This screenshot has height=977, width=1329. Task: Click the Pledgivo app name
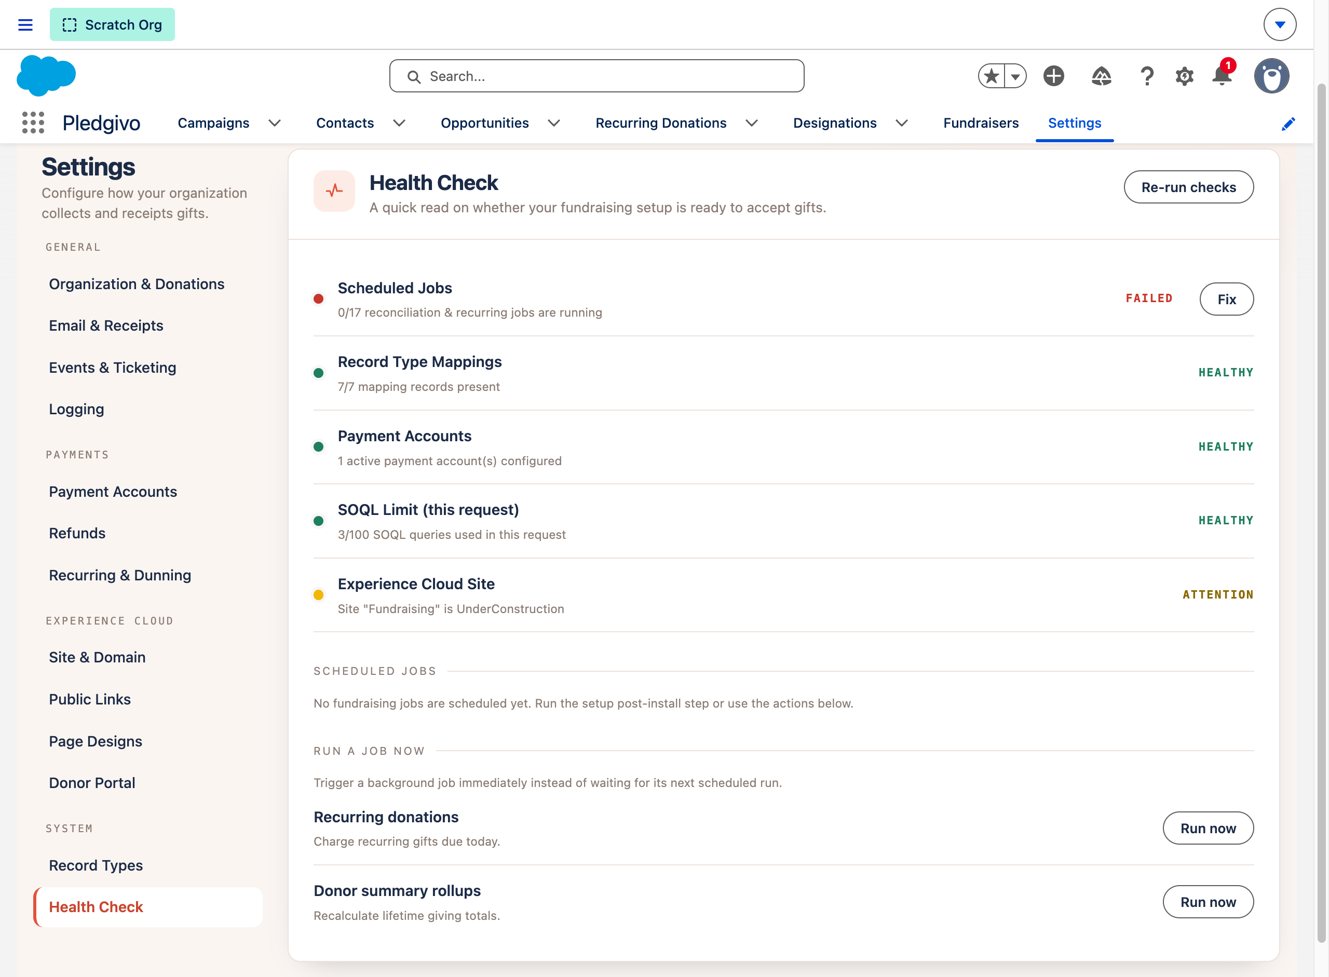tap(101, 123)
